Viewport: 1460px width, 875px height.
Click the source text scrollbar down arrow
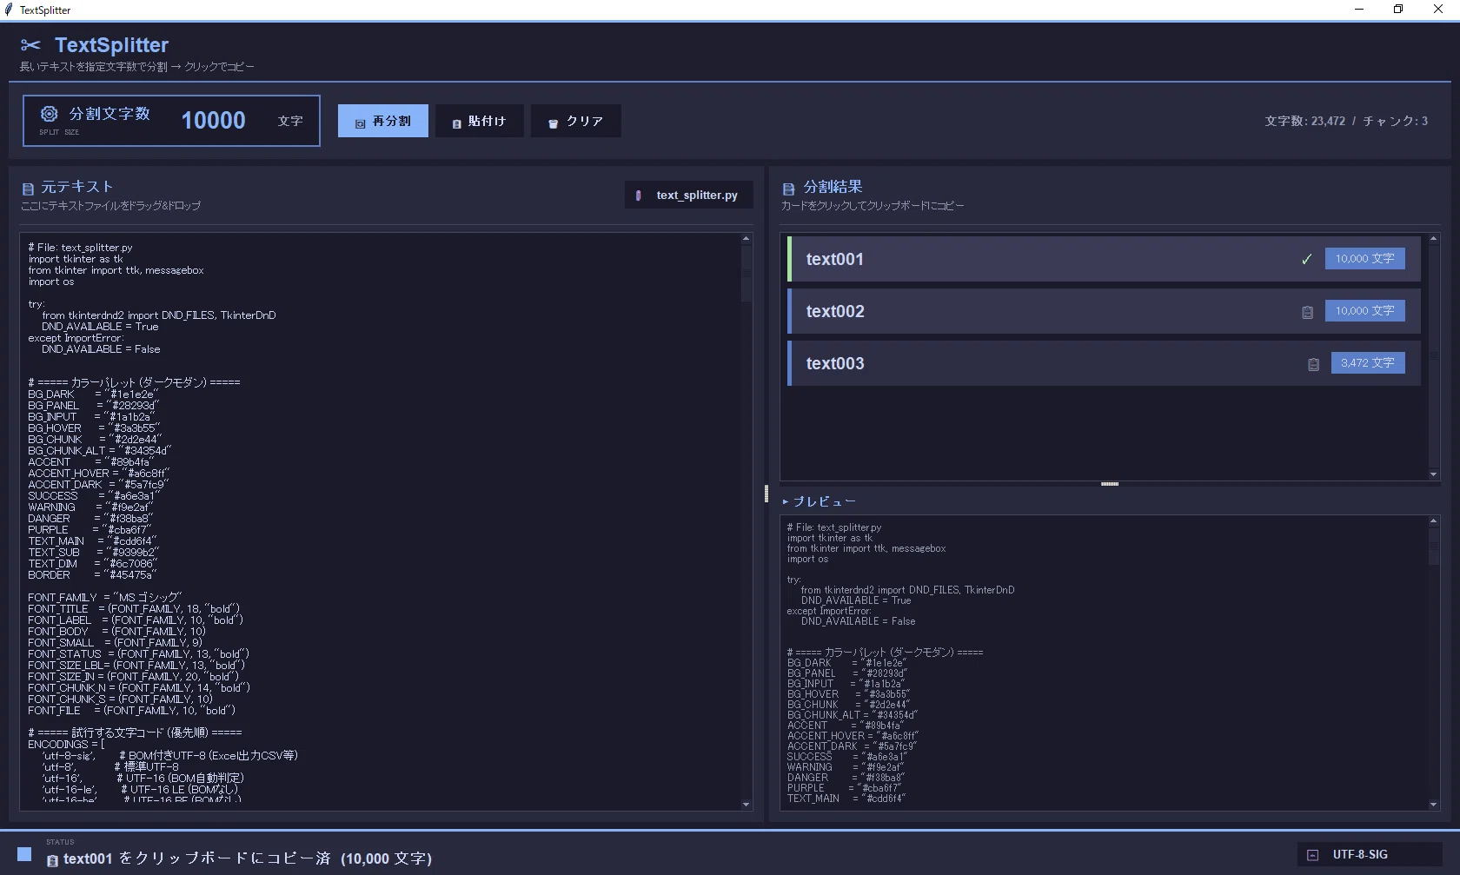tap(746, 805)
